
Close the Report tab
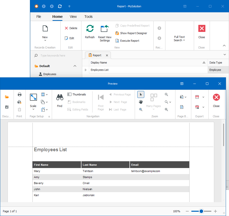point(107,55)
